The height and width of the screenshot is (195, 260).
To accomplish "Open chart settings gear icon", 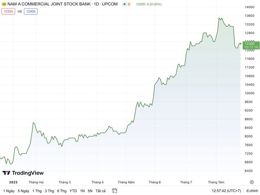I will (252, 182).
